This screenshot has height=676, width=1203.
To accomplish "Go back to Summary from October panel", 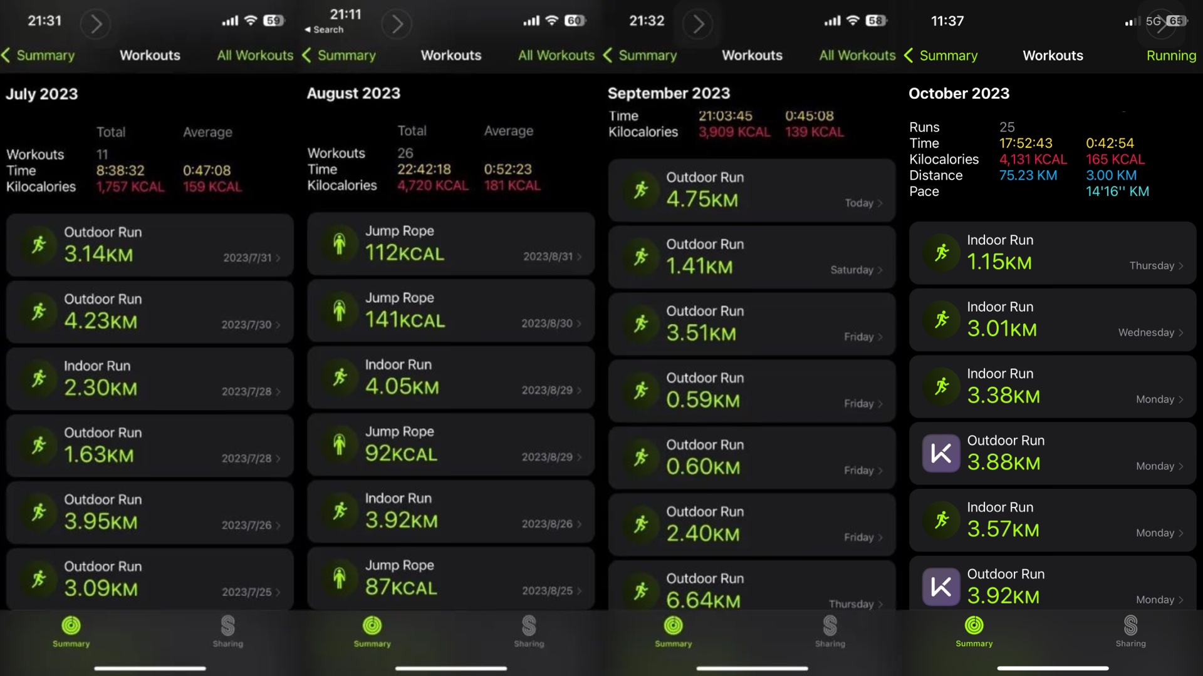I will coord(941,55).
